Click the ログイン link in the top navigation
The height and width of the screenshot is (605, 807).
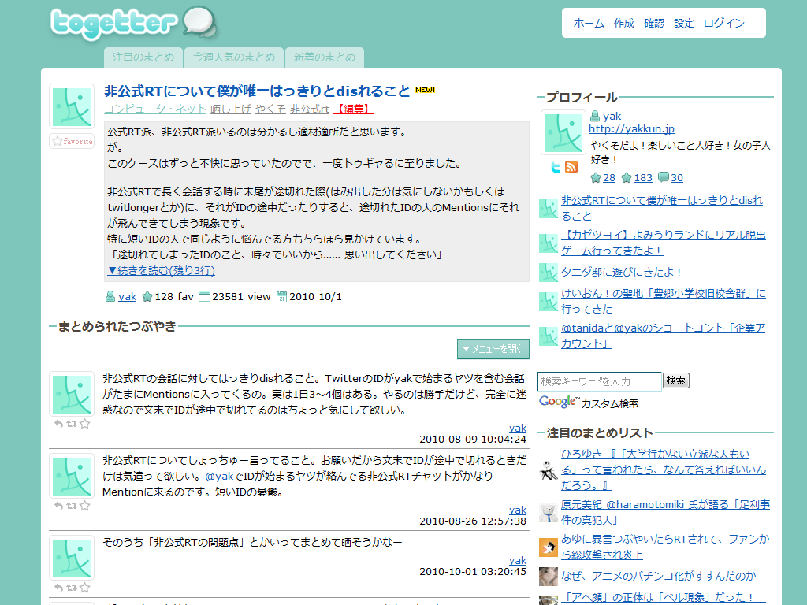tap(723, 23)
